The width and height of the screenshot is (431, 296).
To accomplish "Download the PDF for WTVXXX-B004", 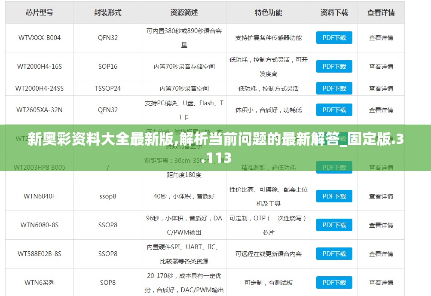I will [x=334, y=38].
